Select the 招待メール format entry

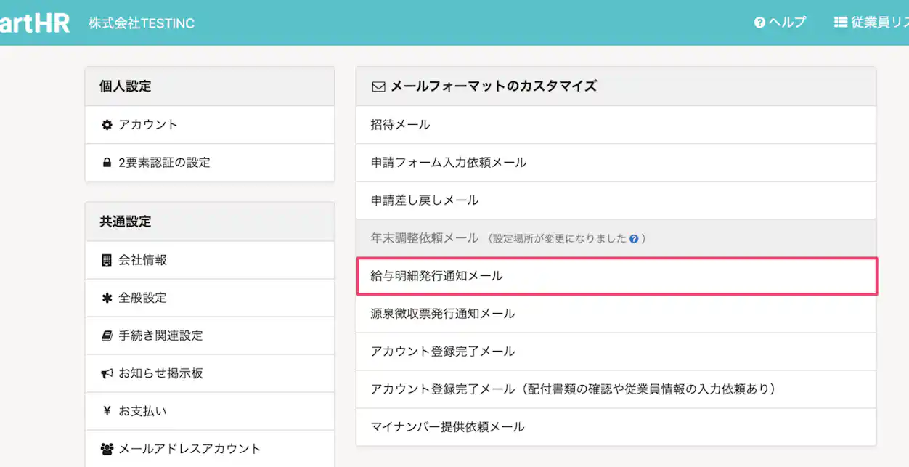(x=398, y=124)
